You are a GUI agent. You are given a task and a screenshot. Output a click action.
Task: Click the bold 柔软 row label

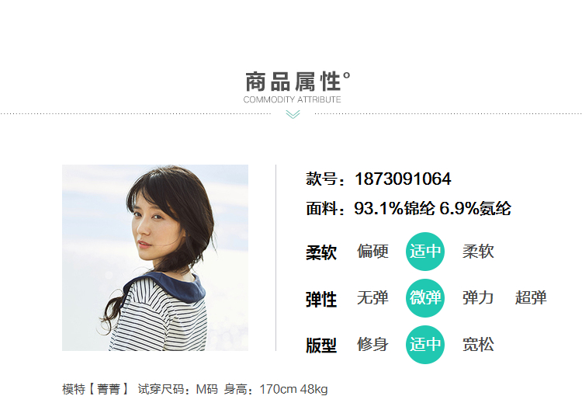[321, 252]
